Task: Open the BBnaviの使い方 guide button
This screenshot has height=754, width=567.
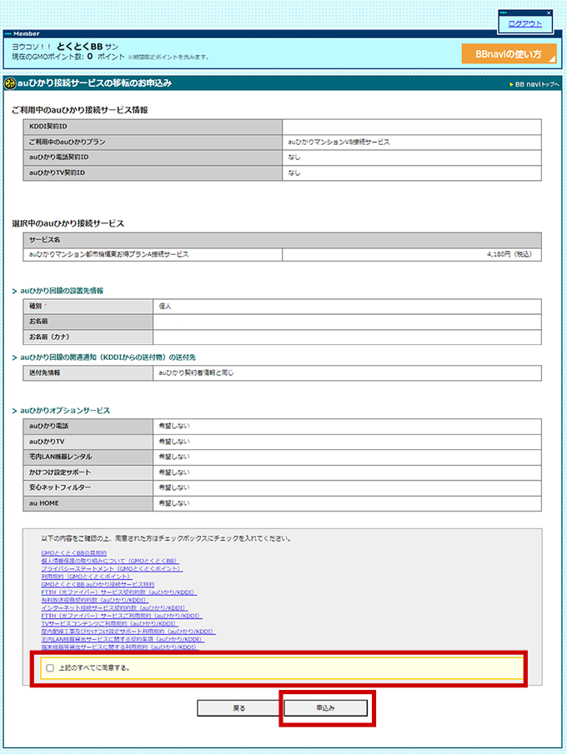Action: pyautogui.click(x=509, y=54)
